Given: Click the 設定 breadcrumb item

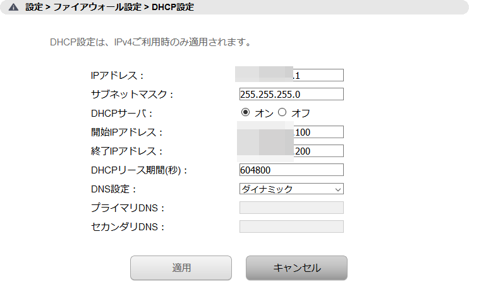Looking at the screenshot, I should coord(34,7).
